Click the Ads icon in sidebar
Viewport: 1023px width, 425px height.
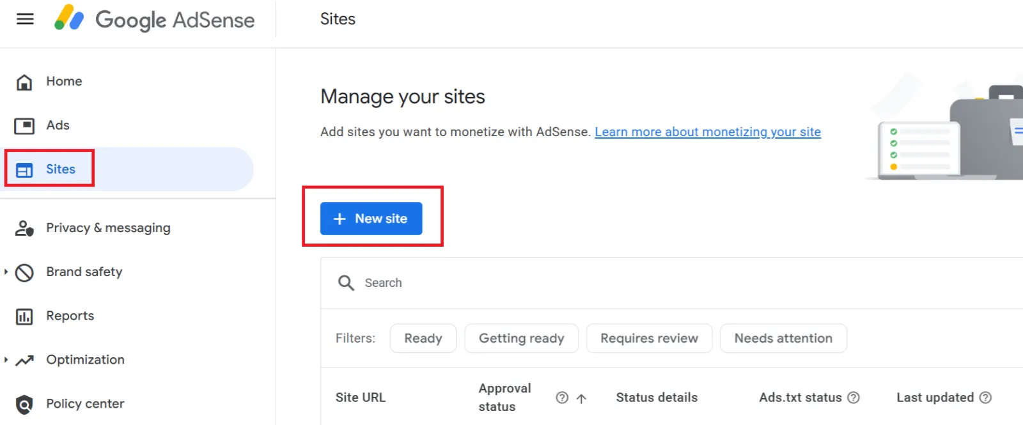24,126
